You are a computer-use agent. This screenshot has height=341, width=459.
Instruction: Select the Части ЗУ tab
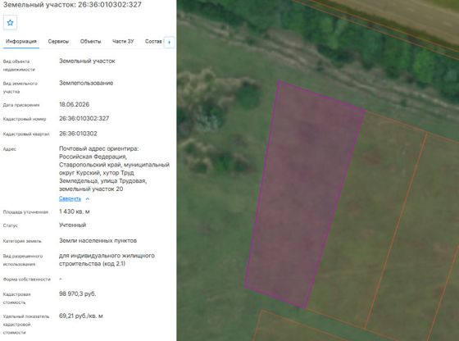[123, 42]
